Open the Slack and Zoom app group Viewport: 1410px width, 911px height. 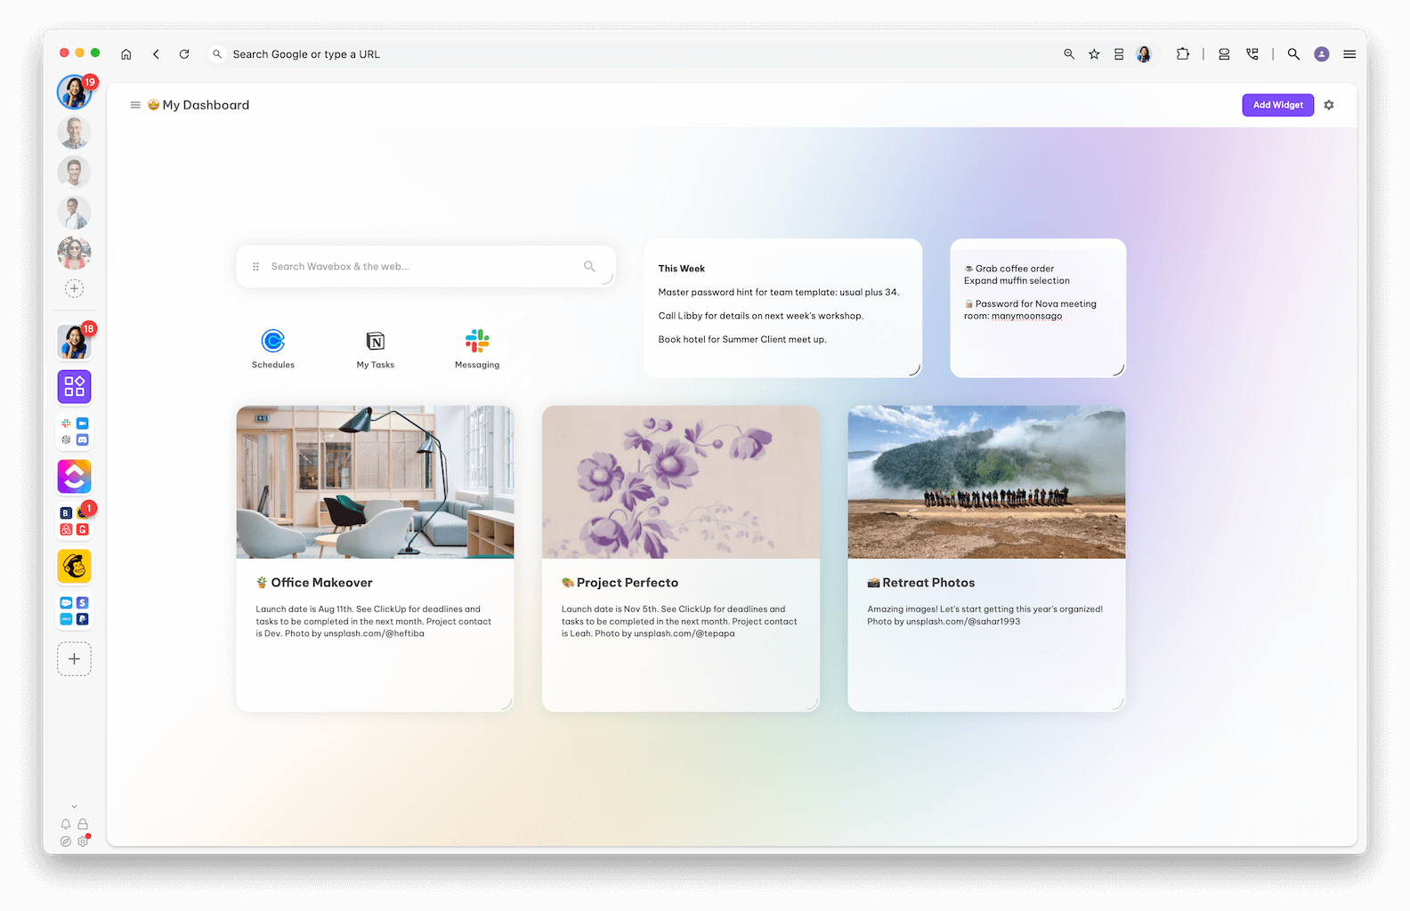pos(75,431)
